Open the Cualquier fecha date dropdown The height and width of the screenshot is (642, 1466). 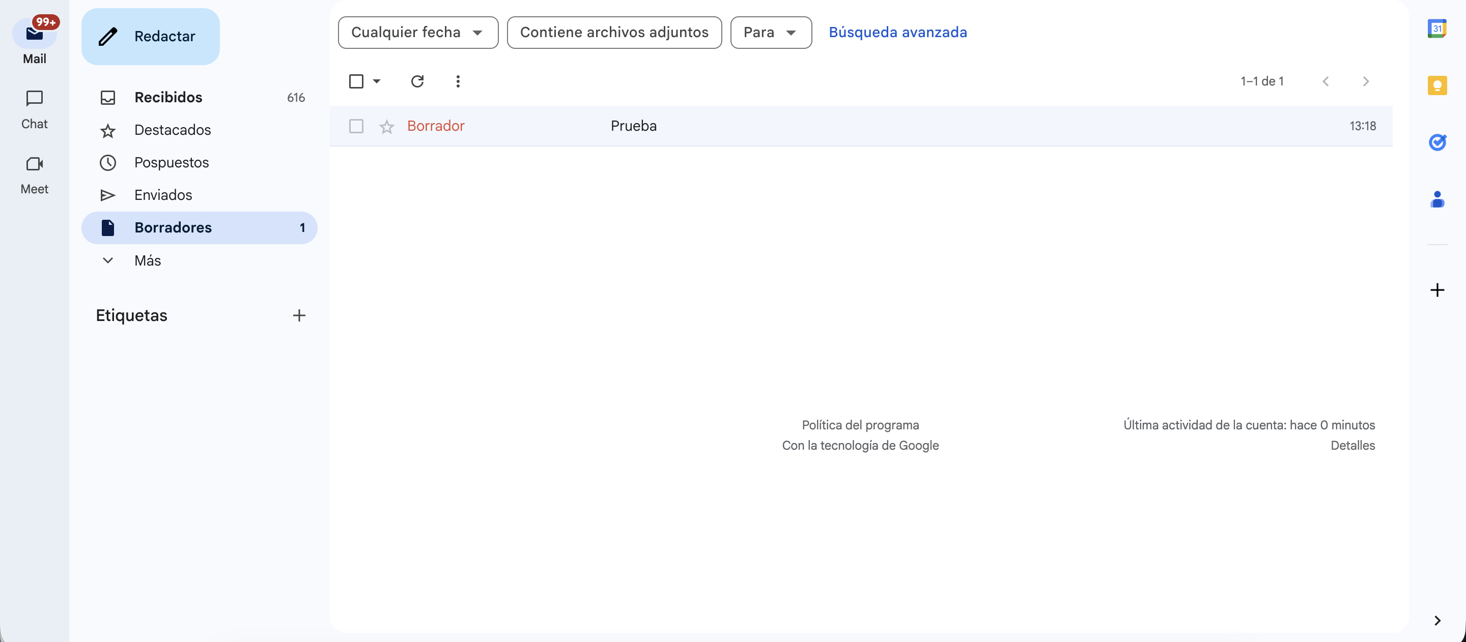[x=418, y=33]
